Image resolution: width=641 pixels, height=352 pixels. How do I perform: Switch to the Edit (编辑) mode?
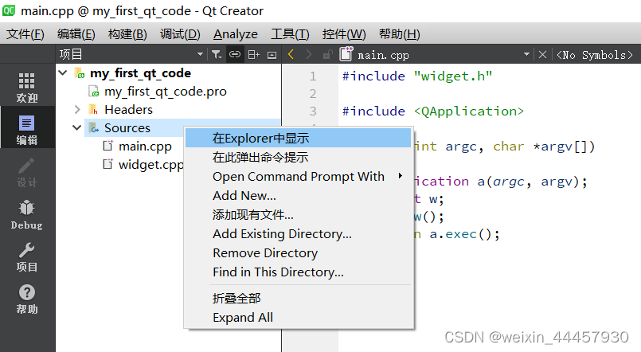coord(27,128)
